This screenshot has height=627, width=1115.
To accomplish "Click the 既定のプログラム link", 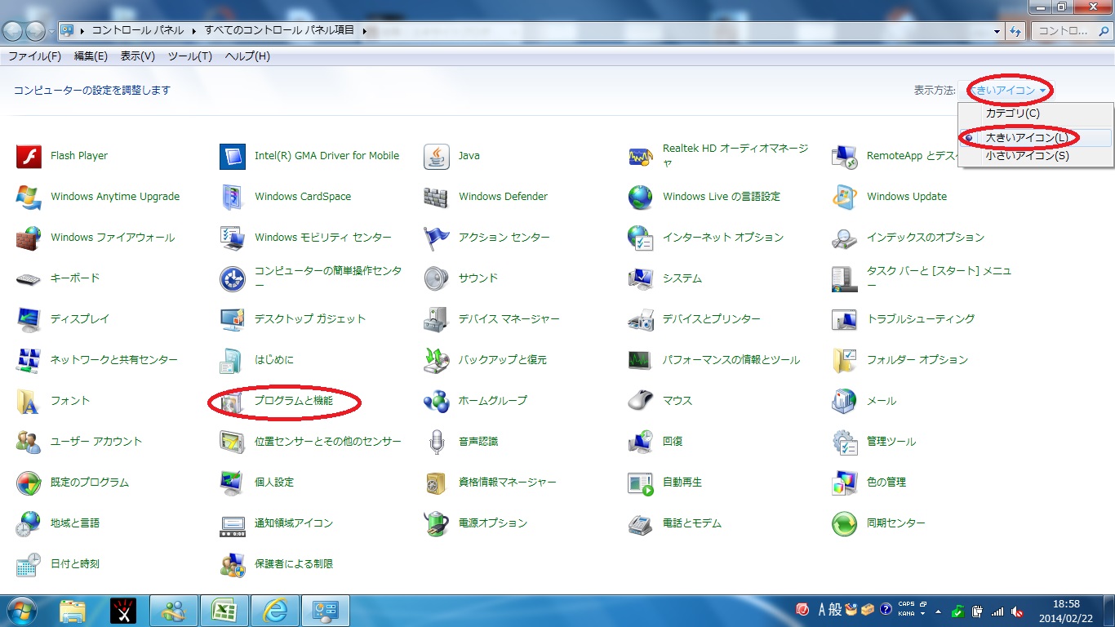I will (90, 482).
